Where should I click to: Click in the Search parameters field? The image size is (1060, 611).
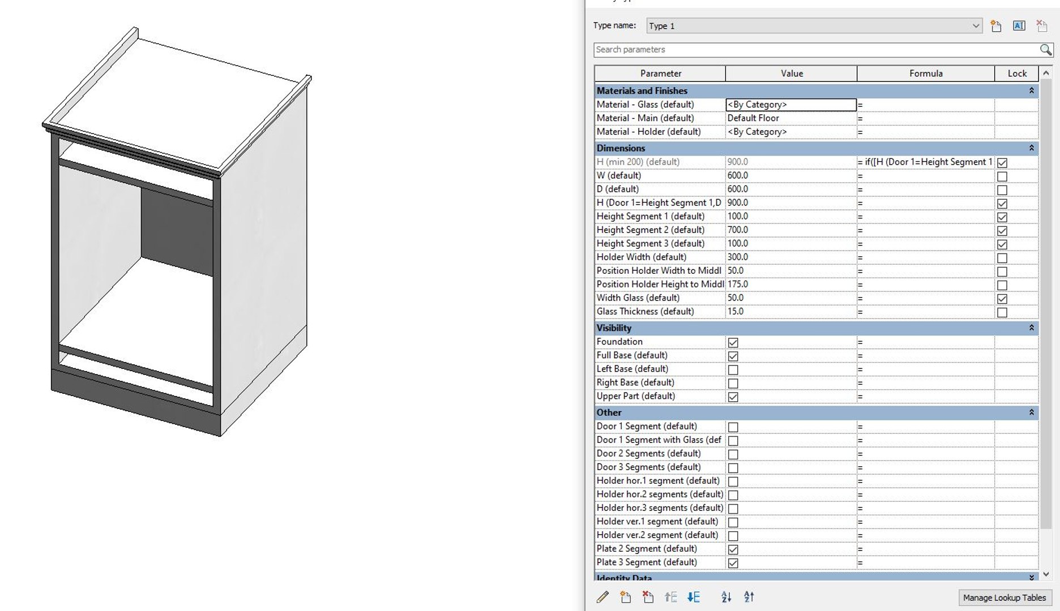click(815, 50)
